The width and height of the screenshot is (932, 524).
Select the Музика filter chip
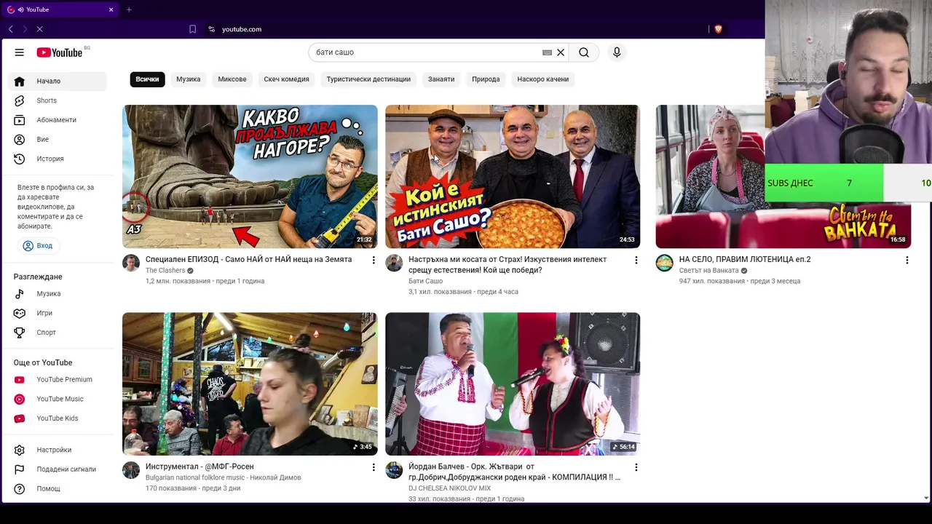[x=188, y=79]
